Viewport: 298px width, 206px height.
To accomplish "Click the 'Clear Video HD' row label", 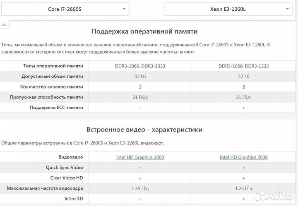I will [67, 178].
